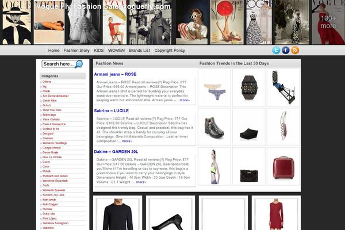The height and width of the screenshot is (230, 345).
Task: Open the Armani jeans – ROSE article
Action: coord(115,74)
